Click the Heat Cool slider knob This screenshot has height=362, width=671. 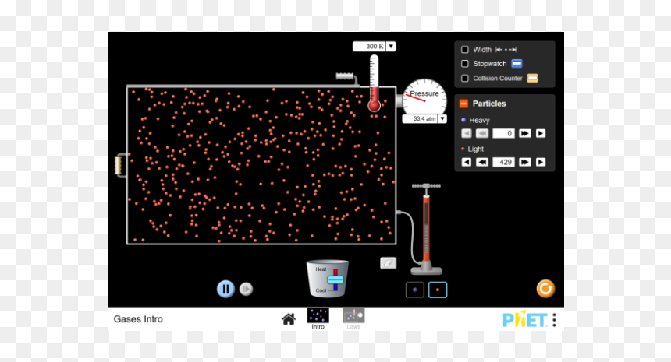click(335, 280)
